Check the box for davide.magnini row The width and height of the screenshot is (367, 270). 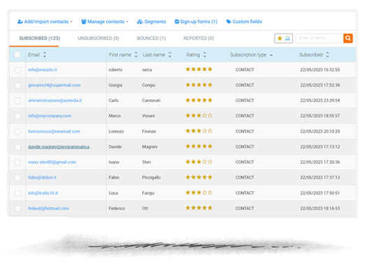17,147
